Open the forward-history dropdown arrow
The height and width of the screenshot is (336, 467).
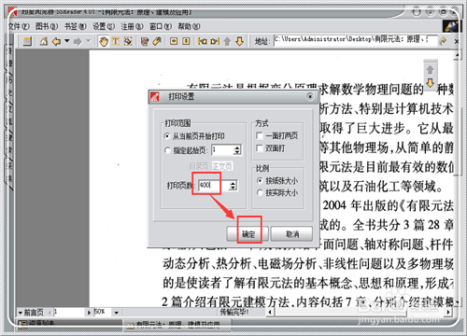point(89,41)
